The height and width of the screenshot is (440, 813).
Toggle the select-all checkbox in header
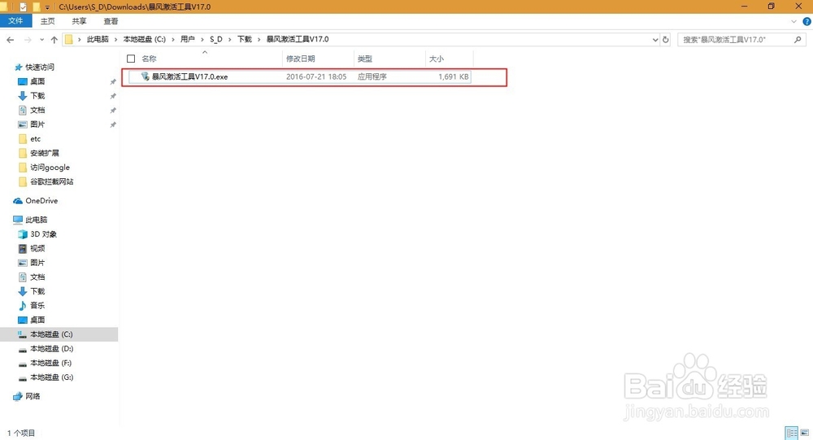(131, 59)
